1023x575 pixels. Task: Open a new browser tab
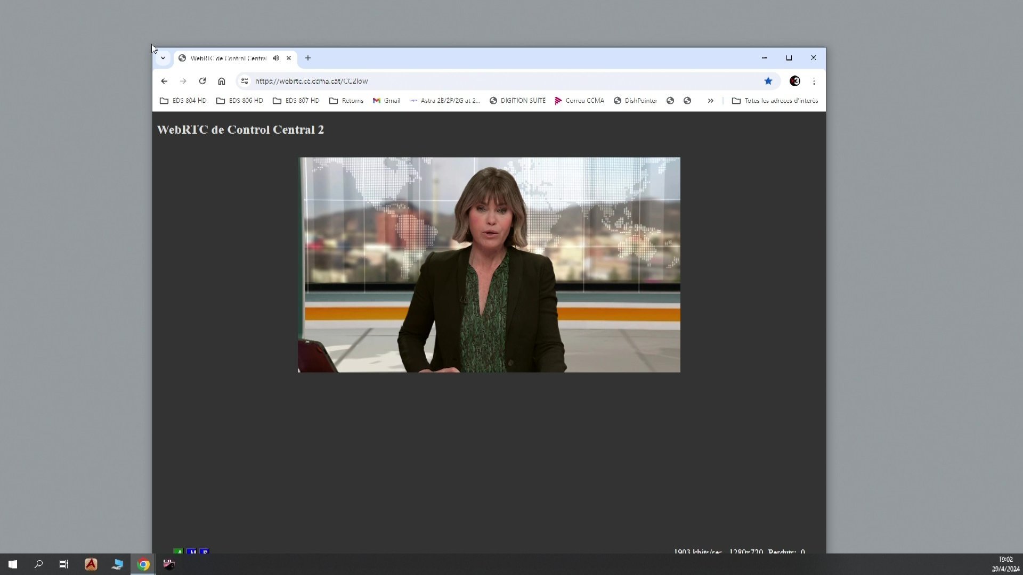tap(308, 58)
